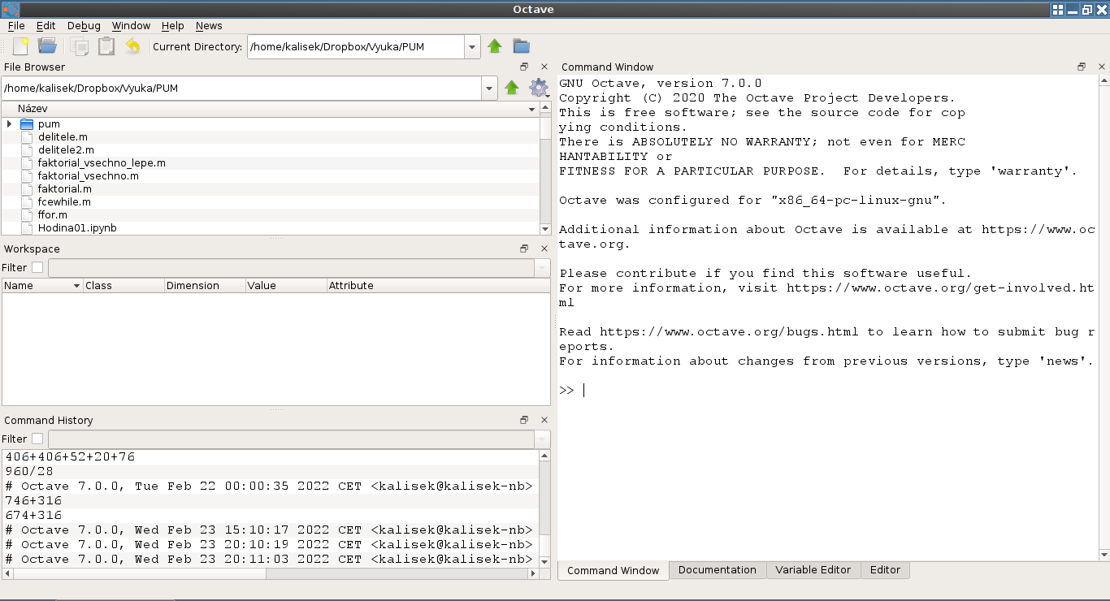Open the Current Directory dropdown list

(472, 47)
